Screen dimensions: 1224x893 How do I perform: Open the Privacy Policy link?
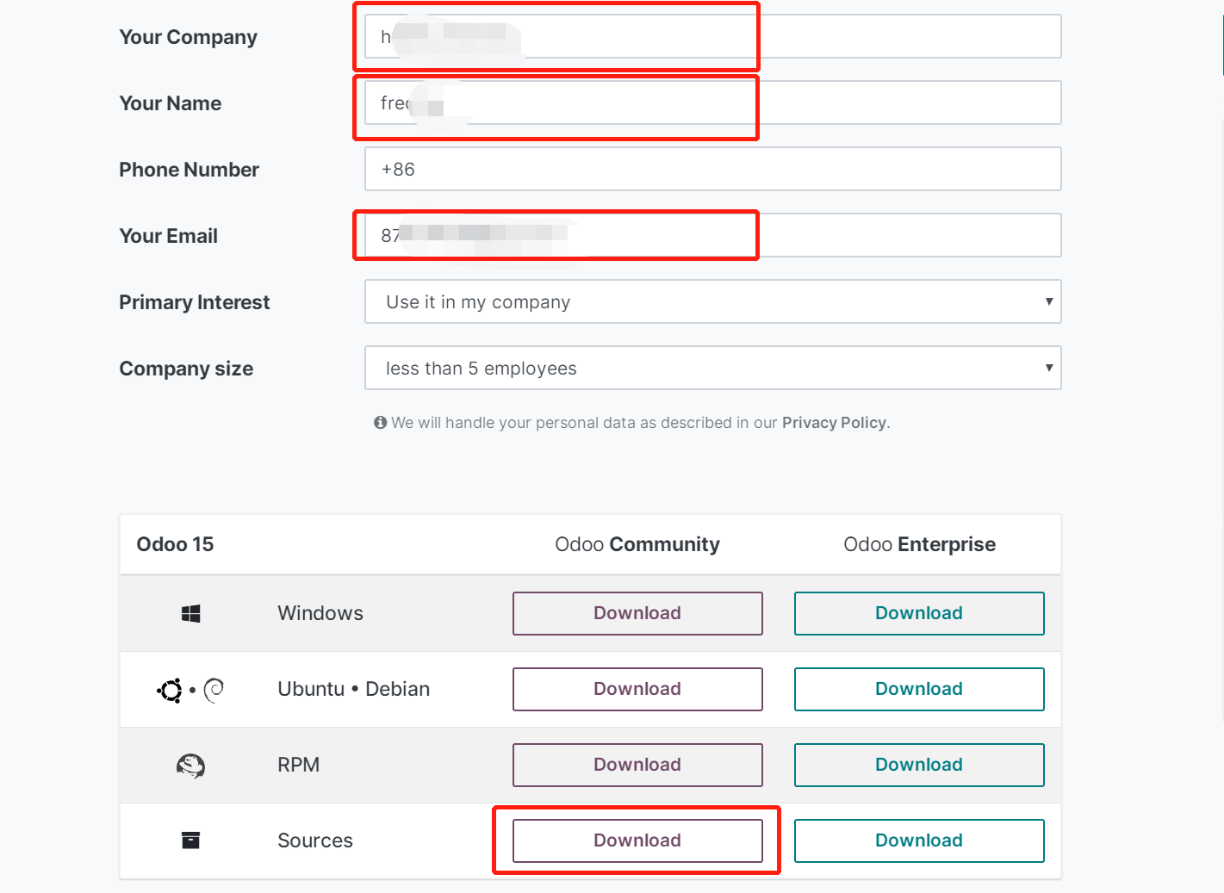click(833, 423)
